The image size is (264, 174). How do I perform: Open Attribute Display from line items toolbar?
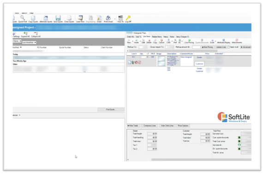(x=223, y=41)
